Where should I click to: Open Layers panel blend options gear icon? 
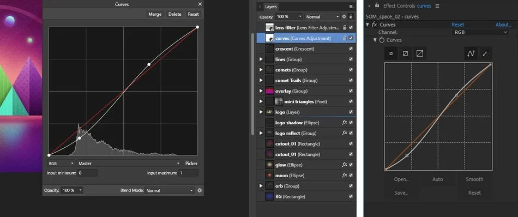[x=344, y=16]
